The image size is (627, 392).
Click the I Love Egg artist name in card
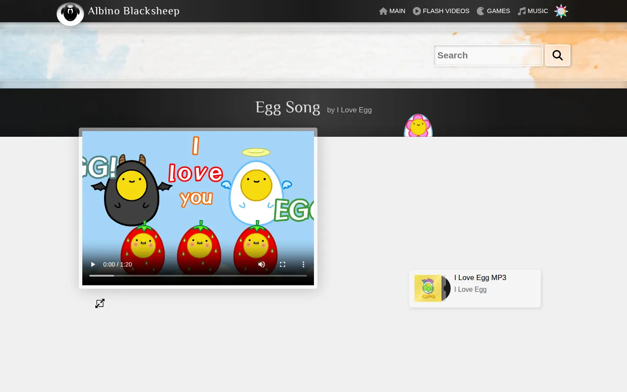(470, 289)
